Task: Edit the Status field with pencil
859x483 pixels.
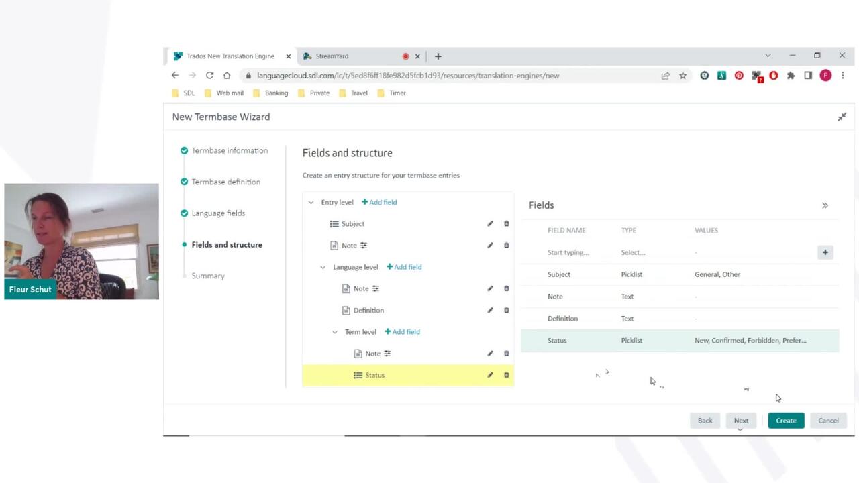Action: [490, 375]
